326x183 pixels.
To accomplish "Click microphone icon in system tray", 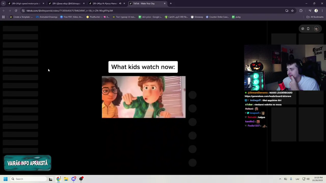I will coord(291,179).
